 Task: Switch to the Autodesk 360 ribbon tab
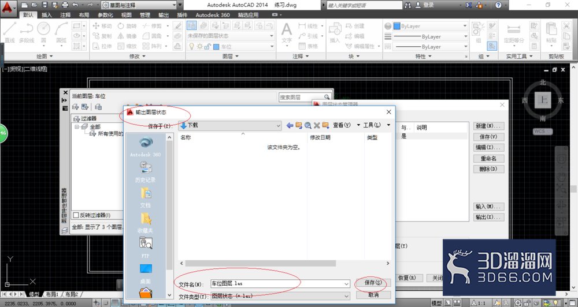pos(212,15)
